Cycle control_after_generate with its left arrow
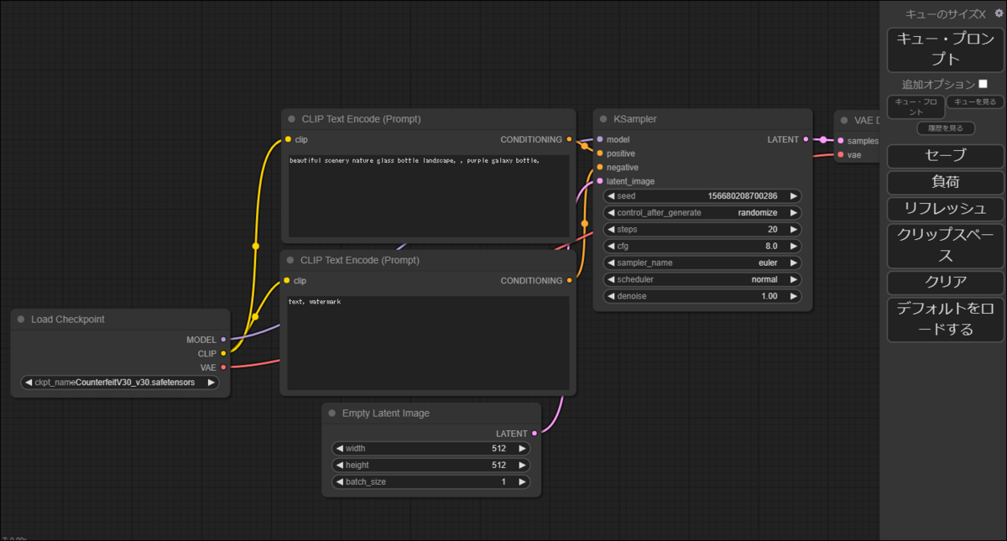 tap(611, 212)
